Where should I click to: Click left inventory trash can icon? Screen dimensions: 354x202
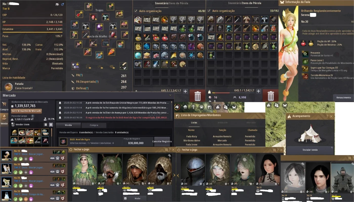point(197,96)
